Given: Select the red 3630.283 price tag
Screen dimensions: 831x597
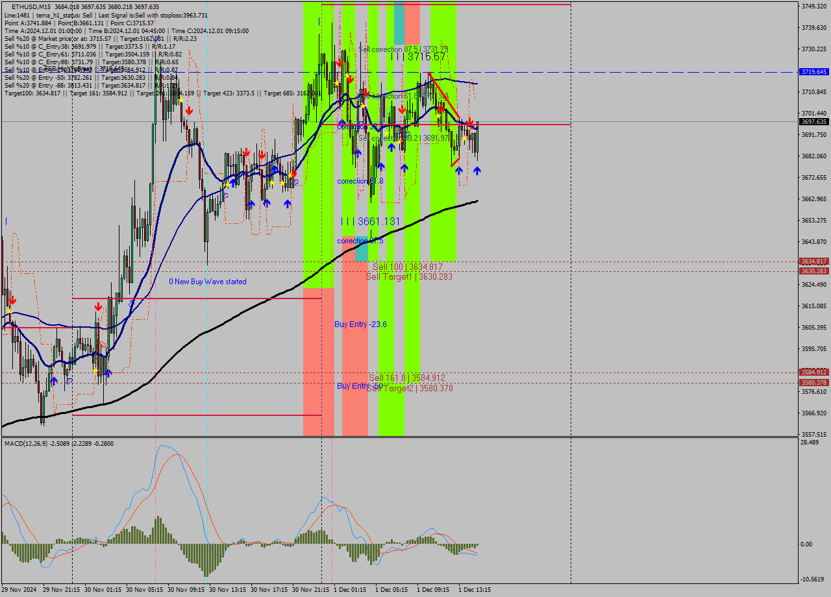Looking at the screenshot, I should [x=813, y=271].
